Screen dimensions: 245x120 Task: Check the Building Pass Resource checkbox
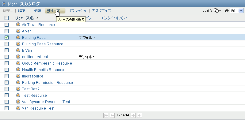point(6,44)
